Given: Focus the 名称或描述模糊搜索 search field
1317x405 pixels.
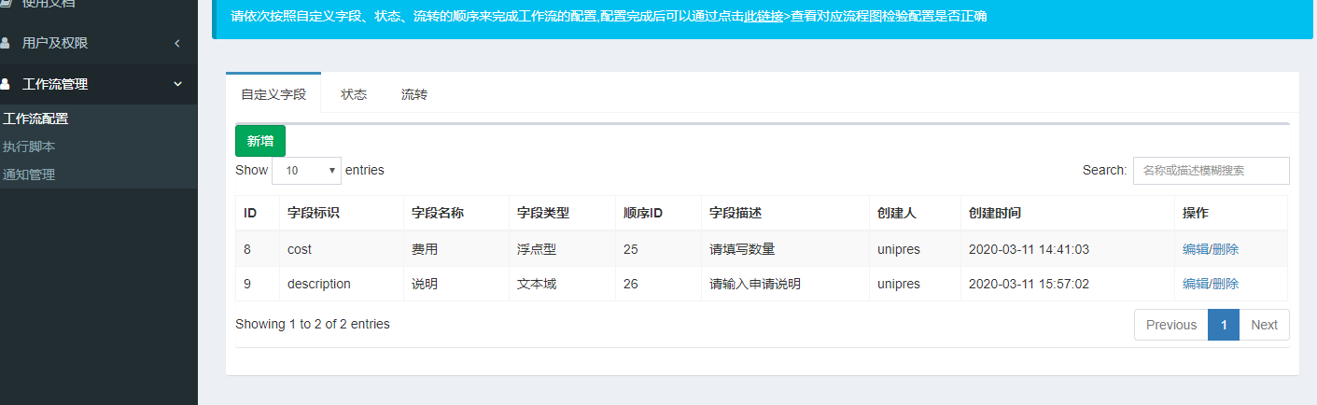Looking at the screenshot, I should coord(1212,171).
